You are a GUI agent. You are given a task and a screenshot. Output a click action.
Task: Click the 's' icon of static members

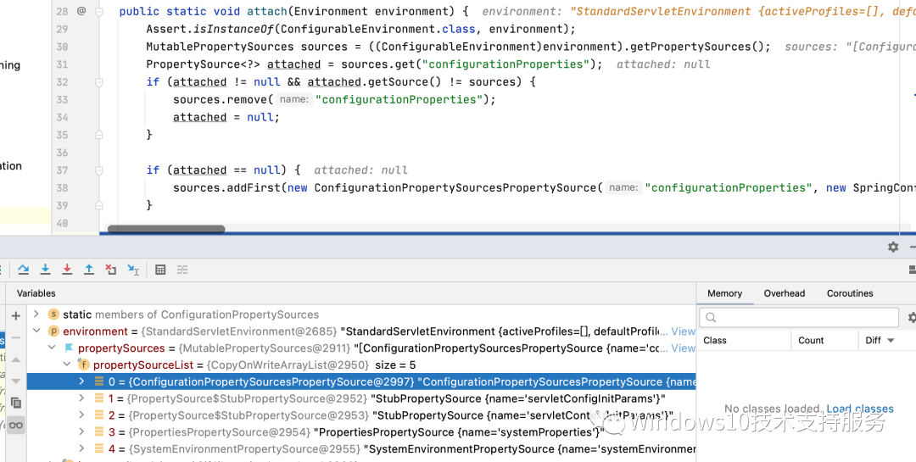[x=53, y=314]
